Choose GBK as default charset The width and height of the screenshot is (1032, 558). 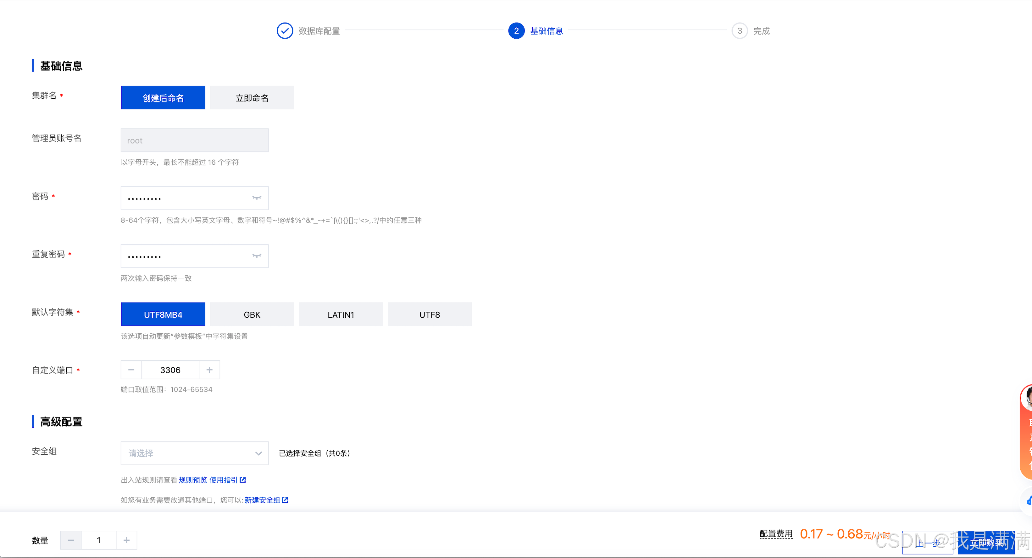tap(252, 314)
